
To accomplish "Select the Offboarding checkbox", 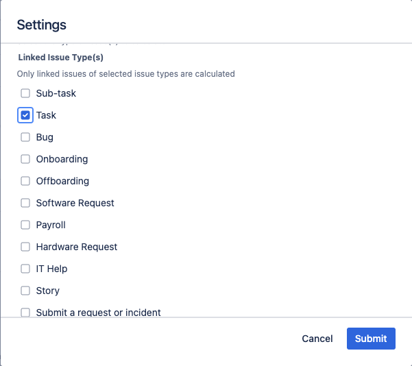I will coord(25,181).
